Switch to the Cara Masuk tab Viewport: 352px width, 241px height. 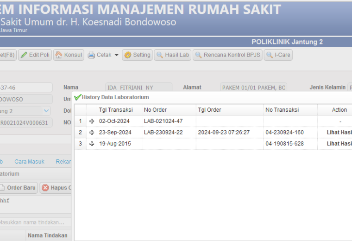click(29, 161)
